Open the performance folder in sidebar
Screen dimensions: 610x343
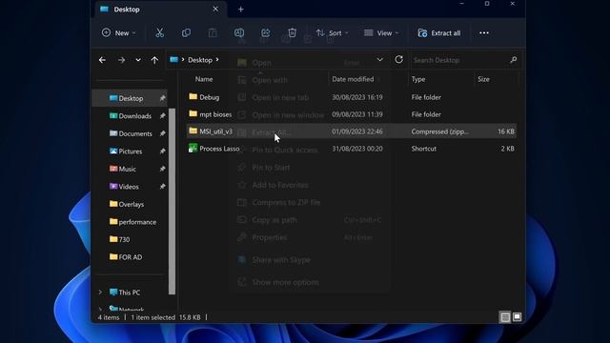pos(137,222)
